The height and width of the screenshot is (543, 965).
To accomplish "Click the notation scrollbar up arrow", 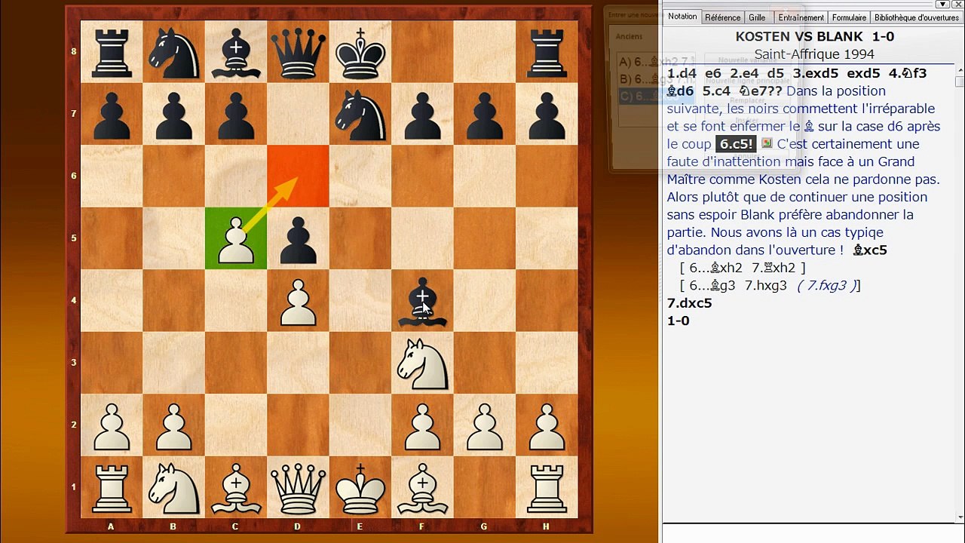I will (x=960, y=71).
